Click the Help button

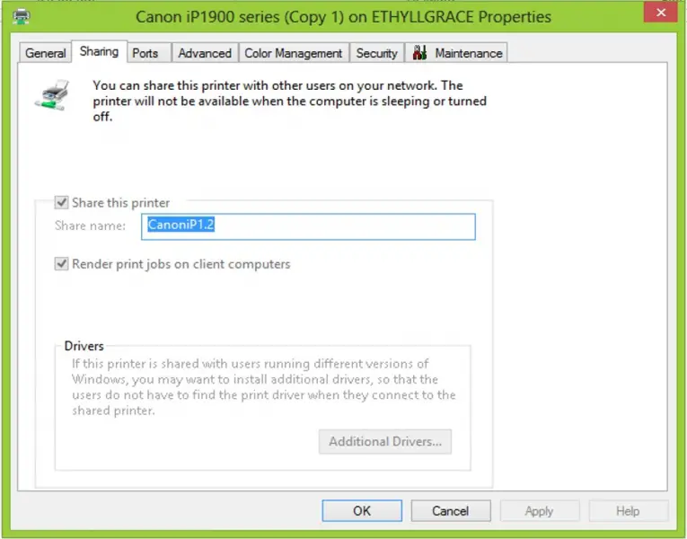click(628, 511)
